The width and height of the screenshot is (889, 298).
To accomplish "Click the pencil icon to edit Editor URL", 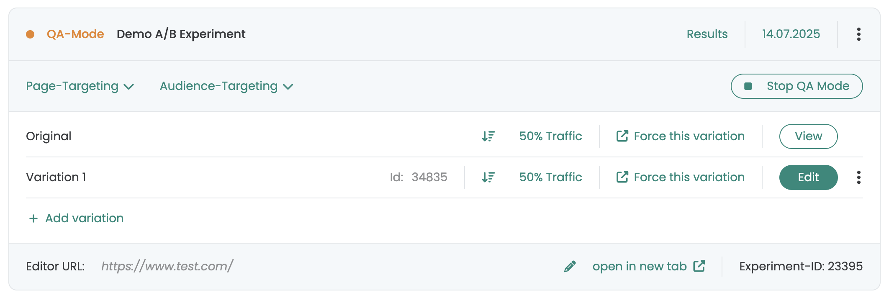I will (x=570, y=267).
